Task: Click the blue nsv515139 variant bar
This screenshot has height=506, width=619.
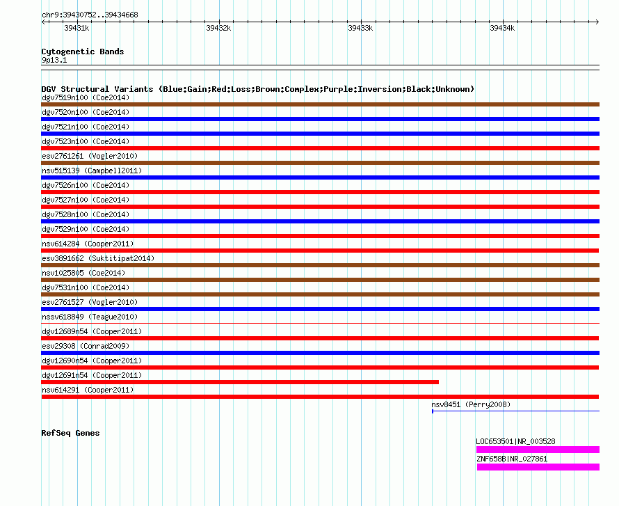Action: pyautogui.click(x=320, y=177)
